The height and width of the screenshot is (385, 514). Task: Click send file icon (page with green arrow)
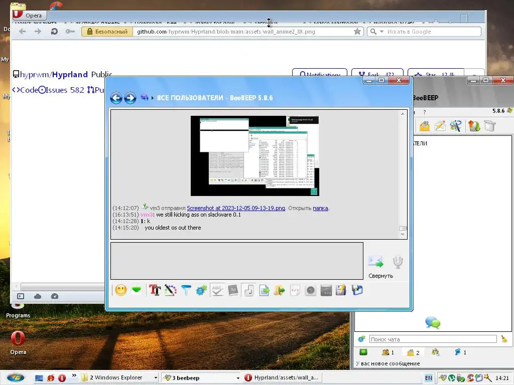coord(264,290)
